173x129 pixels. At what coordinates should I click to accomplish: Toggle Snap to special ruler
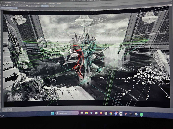[45, 6]
